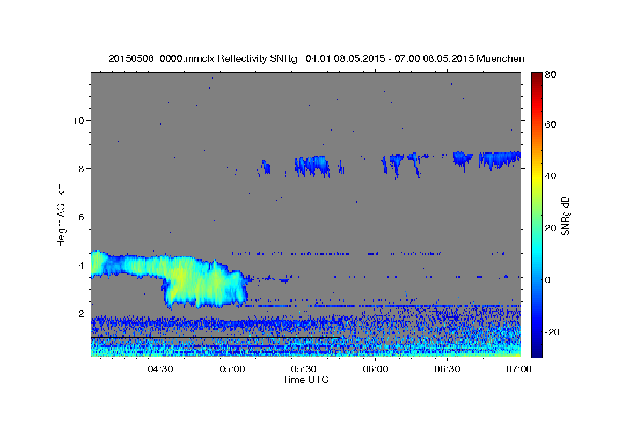Click the colorbar value 0
Image resolution: width=644 pixels, height=429 pixels.
point(548,280)
